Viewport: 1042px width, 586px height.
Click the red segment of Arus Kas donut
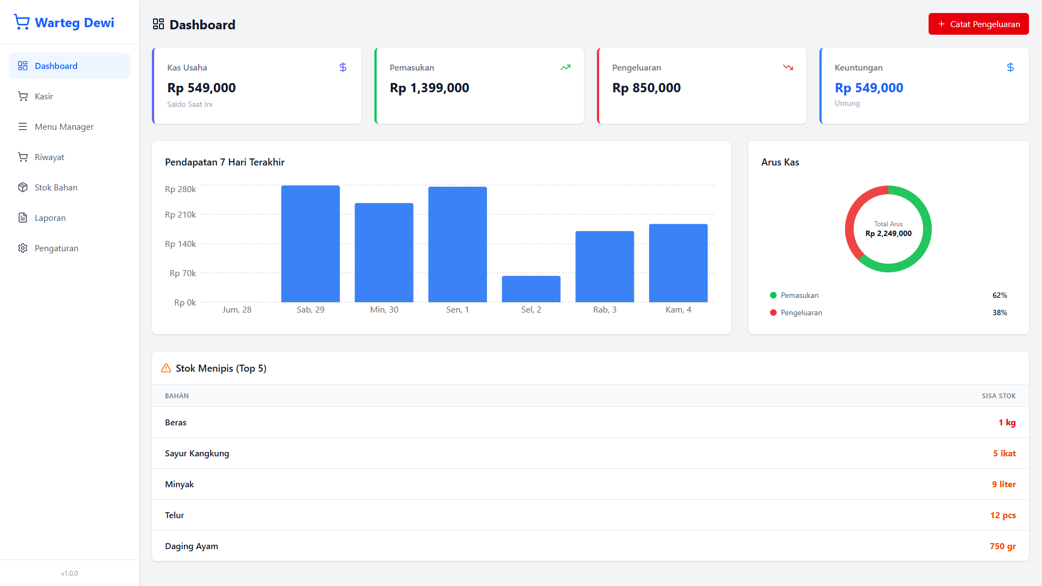tap(852, 215)
